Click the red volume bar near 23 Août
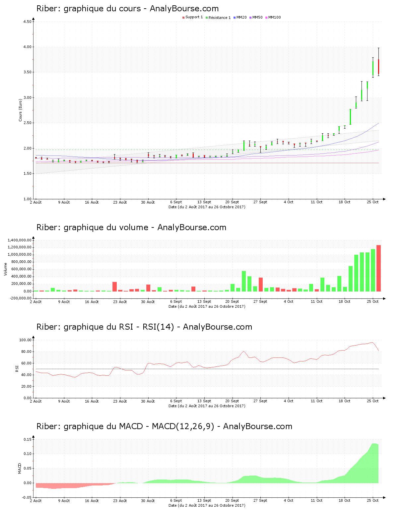398x514 pixels. point(115,287)
